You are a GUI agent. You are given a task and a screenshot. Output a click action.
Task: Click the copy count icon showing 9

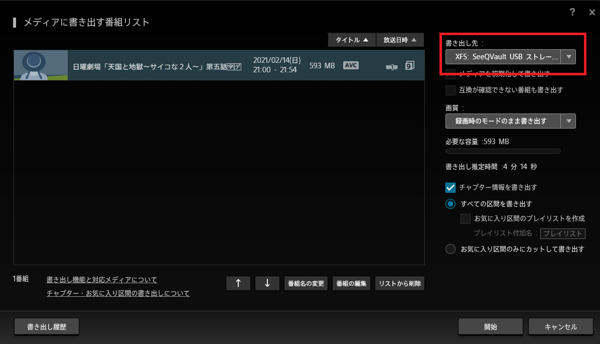point(409,65)
